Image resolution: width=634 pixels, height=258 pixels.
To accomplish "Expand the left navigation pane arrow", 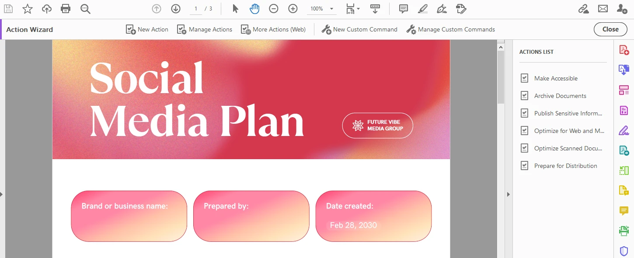I will pyautogui.click(x=2, y=194).
